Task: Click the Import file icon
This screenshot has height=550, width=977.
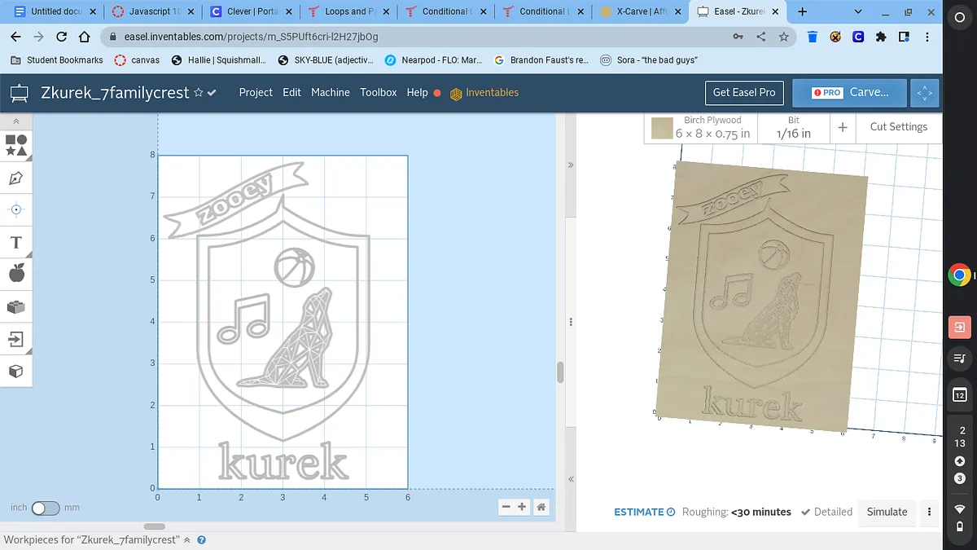Action: click(16, 339)
